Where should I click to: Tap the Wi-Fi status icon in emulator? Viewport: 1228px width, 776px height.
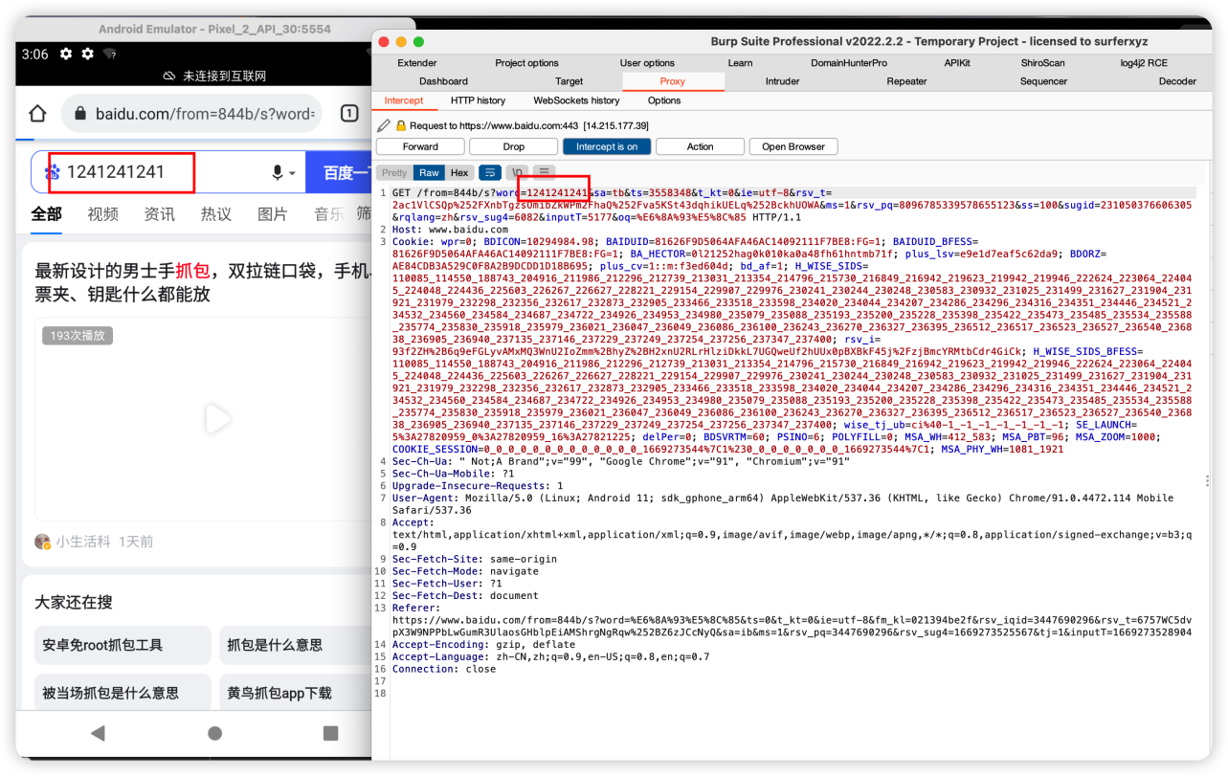click(109, 55)
